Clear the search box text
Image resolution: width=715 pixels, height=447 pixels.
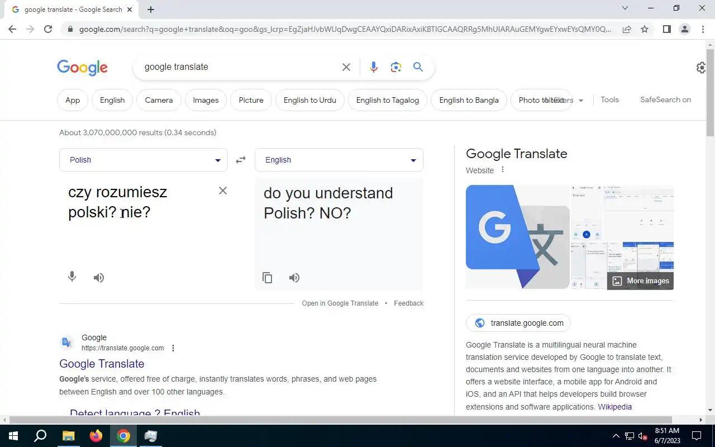coord(346,67)
